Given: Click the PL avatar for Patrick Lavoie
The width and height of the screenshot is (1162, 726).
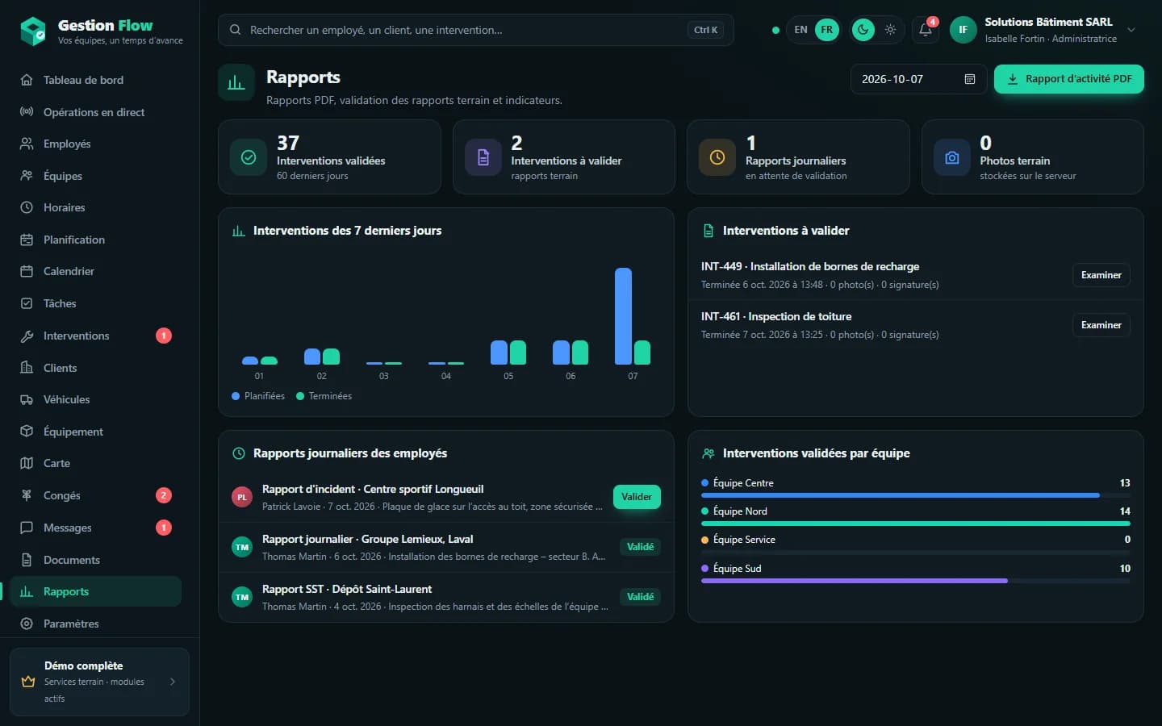Looking at the screenshot, I should [242, 497].
